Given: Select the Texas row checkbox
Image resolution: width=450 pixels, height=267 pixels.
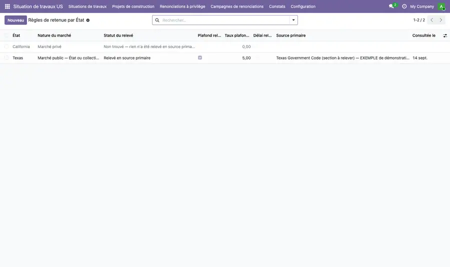Looking at the screenshot, I should point(6,57).
